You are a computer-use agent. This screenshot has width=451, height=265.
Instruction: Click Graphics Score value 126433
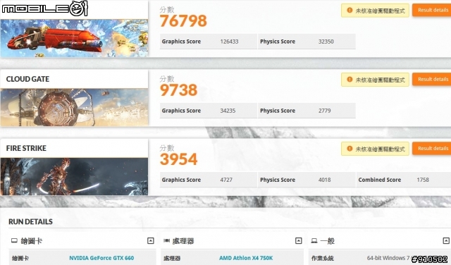tap(229, 42)
